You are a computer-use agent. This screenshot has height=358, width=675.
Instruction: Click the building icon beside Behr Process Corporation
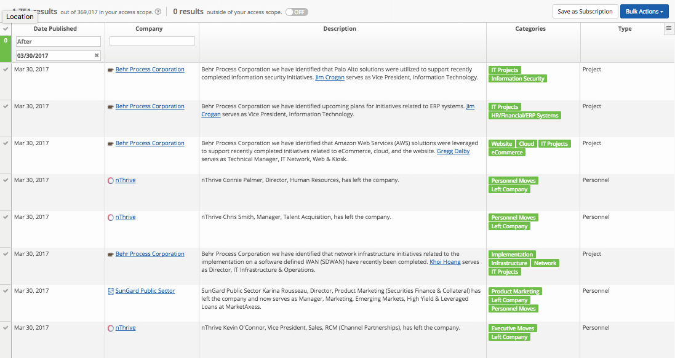pyautogui.click(x=110, y=69)
